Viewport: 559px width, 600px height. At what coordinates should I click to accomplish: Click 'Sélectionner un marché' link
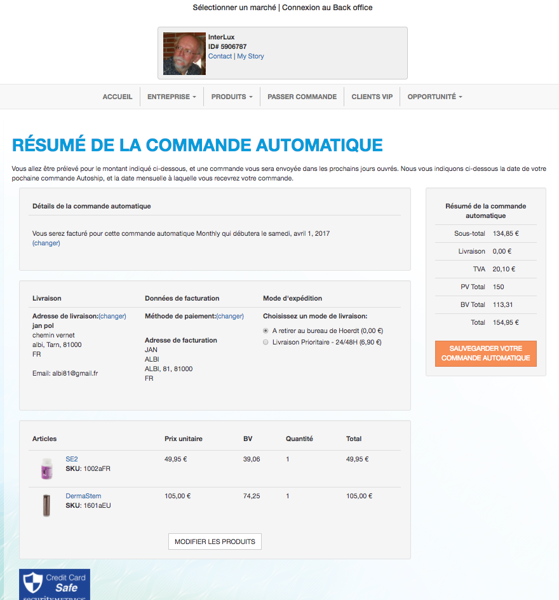pos(234,8)
